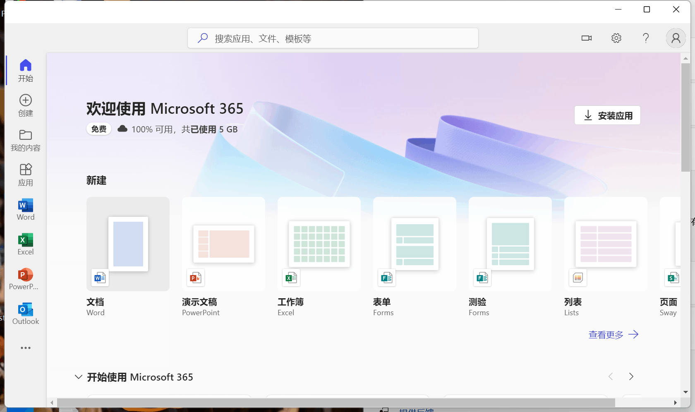Click the 页面 Sway label
This screenshot has width=695, height=412.
(x=669, y=307)
